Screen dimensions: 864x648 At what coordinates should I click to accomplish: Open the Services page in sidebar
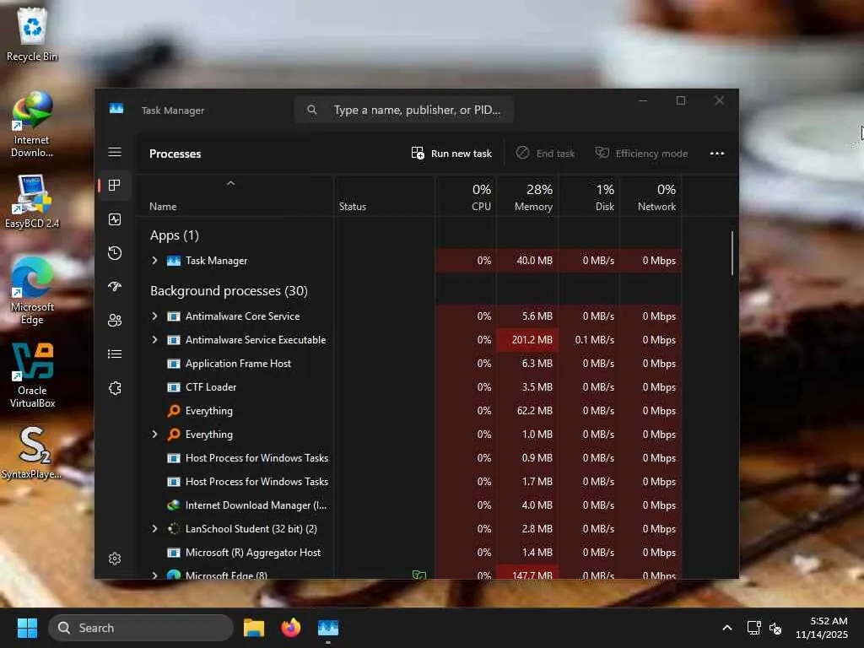tap(115, 388)
